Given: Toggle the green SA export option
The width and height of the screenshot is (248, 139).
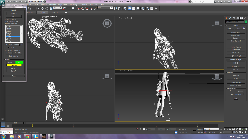Looking at the screenshot, I should click(x=19, y=63).
